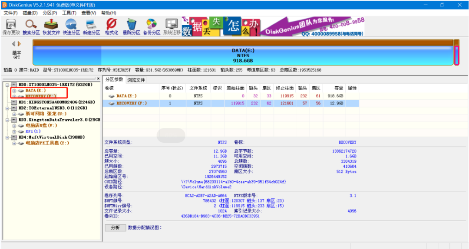Open the 查看(V) menu

click(89, 13)
